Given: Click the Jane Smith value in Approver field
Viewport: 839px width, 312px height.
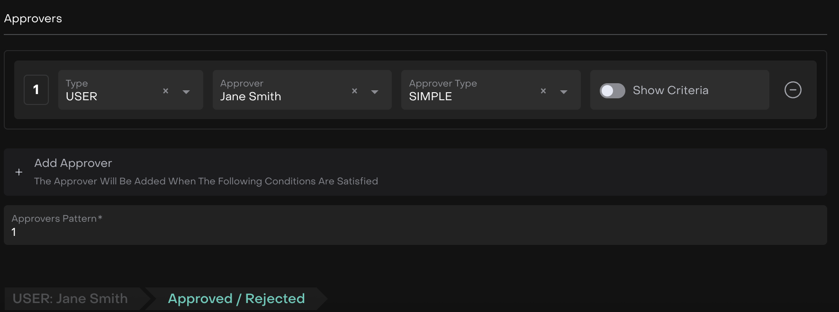Looking at the screenshot, I should tap(251, 96).
